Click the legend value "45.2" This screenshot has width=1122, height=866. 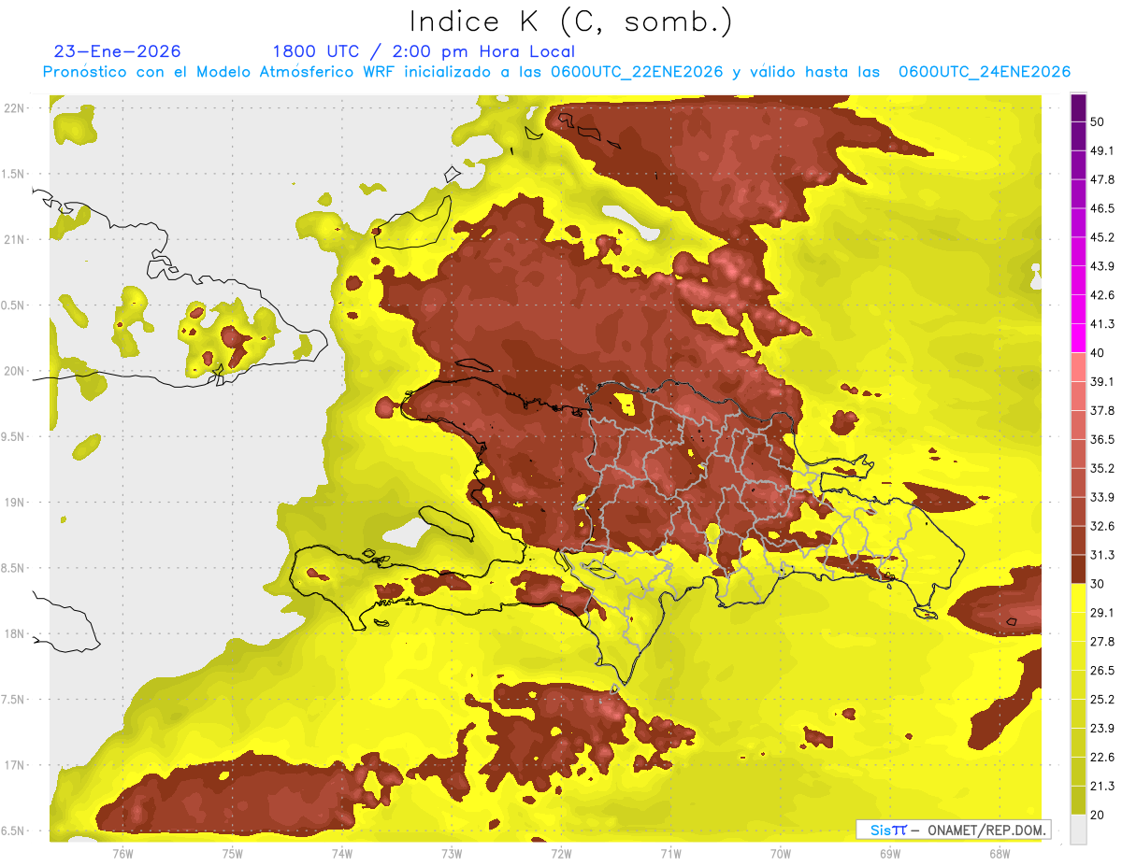coord(1102,237)
